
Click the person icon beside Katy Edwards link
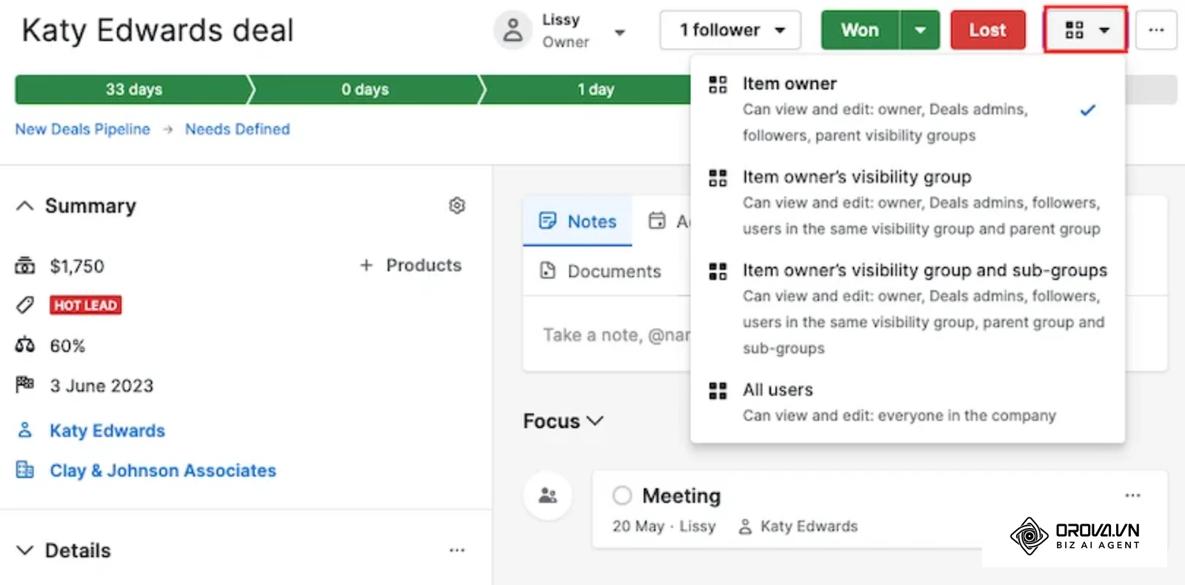[x=25, y=430]
